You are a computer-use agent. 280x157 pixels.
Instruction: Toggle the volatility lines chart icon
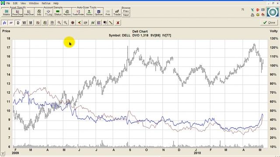click(11, 23)
